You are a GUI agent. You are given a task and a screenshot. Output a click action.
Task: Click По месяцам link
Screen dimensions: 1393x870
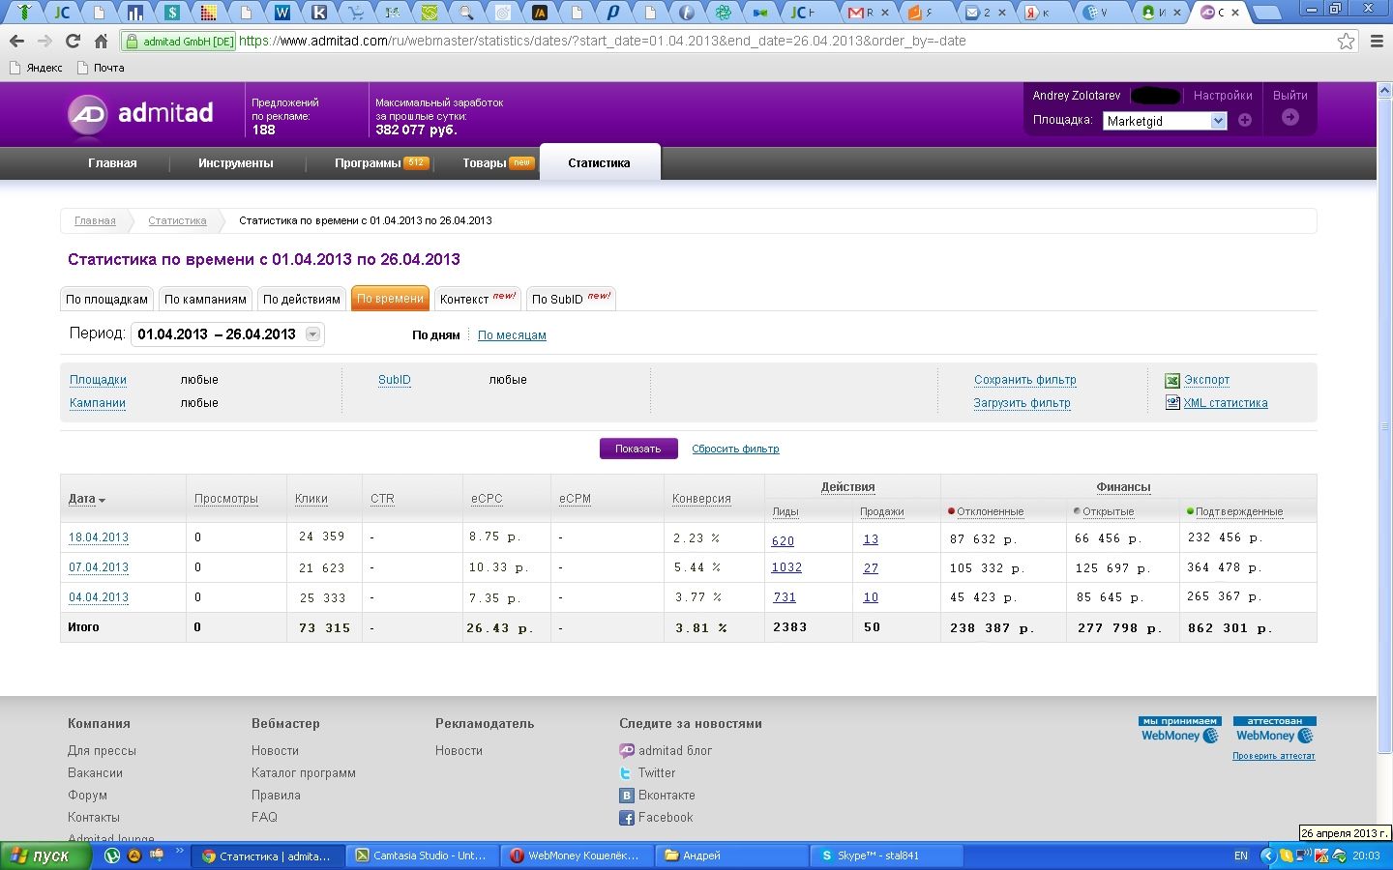(x=512, y=335)
